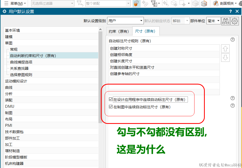Viewport: 242px width, 168px height.
Task: Open the 解锁 lock state dropdown
Action: [x=181, y=21]
